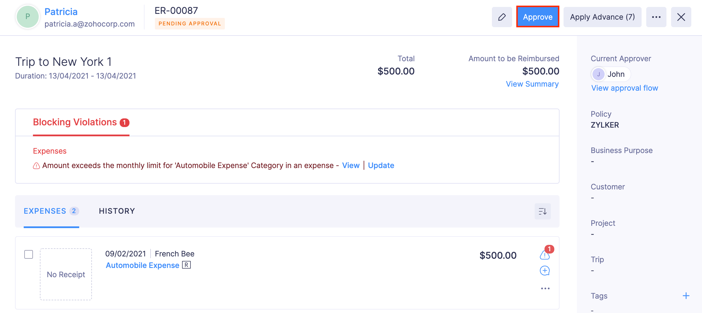Click the violation warning badge on the expense

544,255
